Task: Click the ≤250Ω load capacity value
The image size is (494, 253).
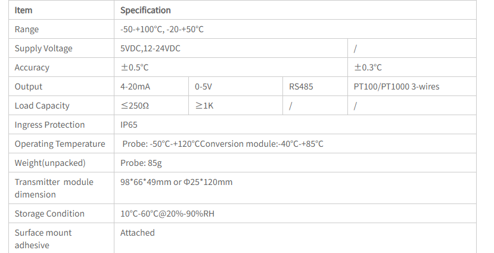Action: click(x=135, y=106)
